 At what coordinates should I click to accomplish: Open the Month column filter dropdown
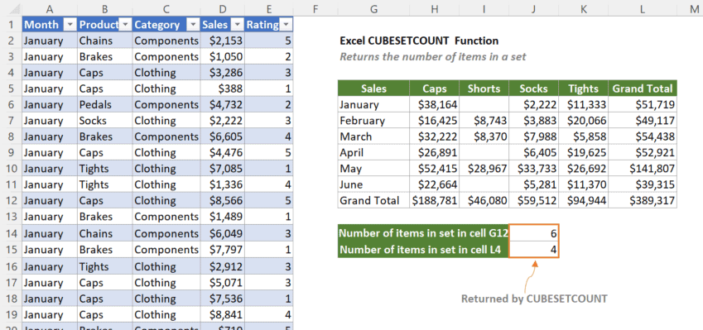point(70,25)
